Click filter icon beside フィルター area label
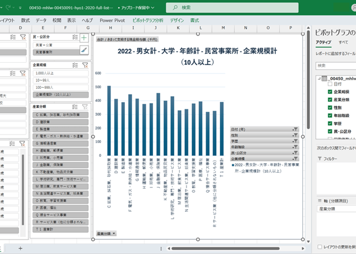 click(x=319, y=159)
